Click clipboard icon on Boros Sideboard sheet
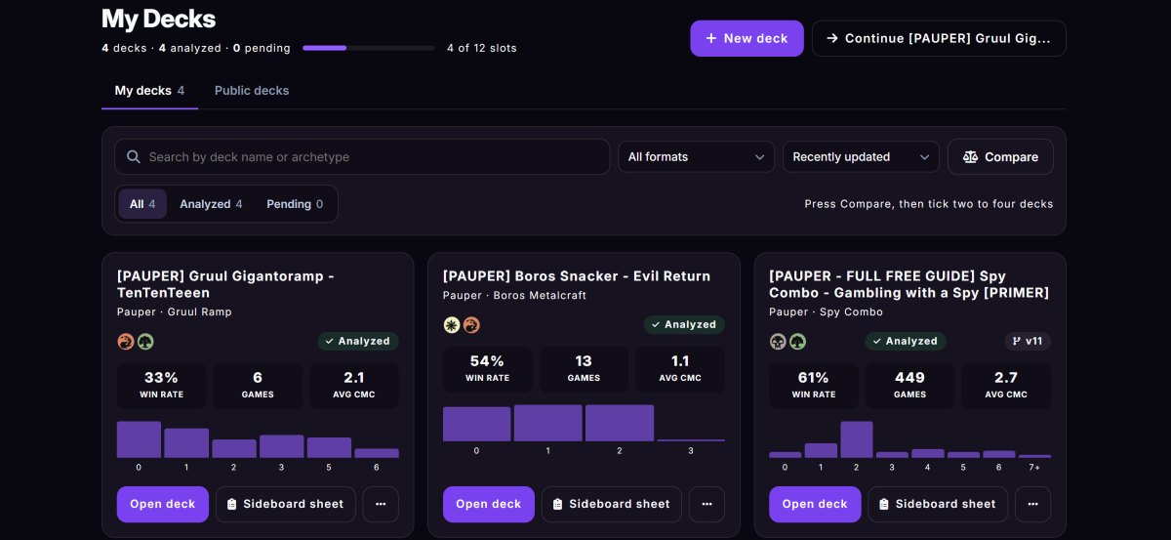The width and height of the screenshot is (1171, 540). tap(557, 505)
